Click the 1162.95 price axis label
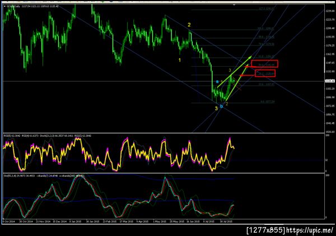Screen dimensions: 336x236 tap(330, 54)
